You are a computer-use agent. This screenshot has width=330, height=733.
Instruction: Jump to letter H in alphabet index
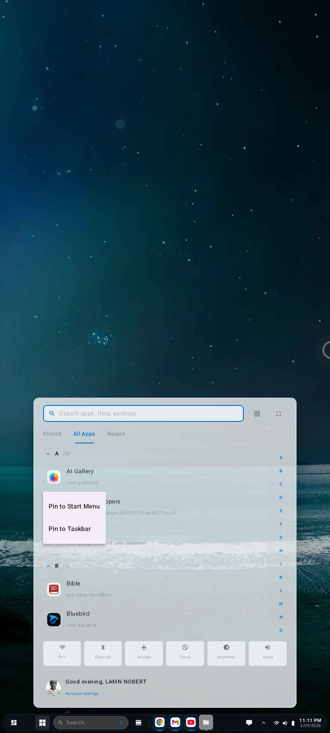(x=281, y=551)
